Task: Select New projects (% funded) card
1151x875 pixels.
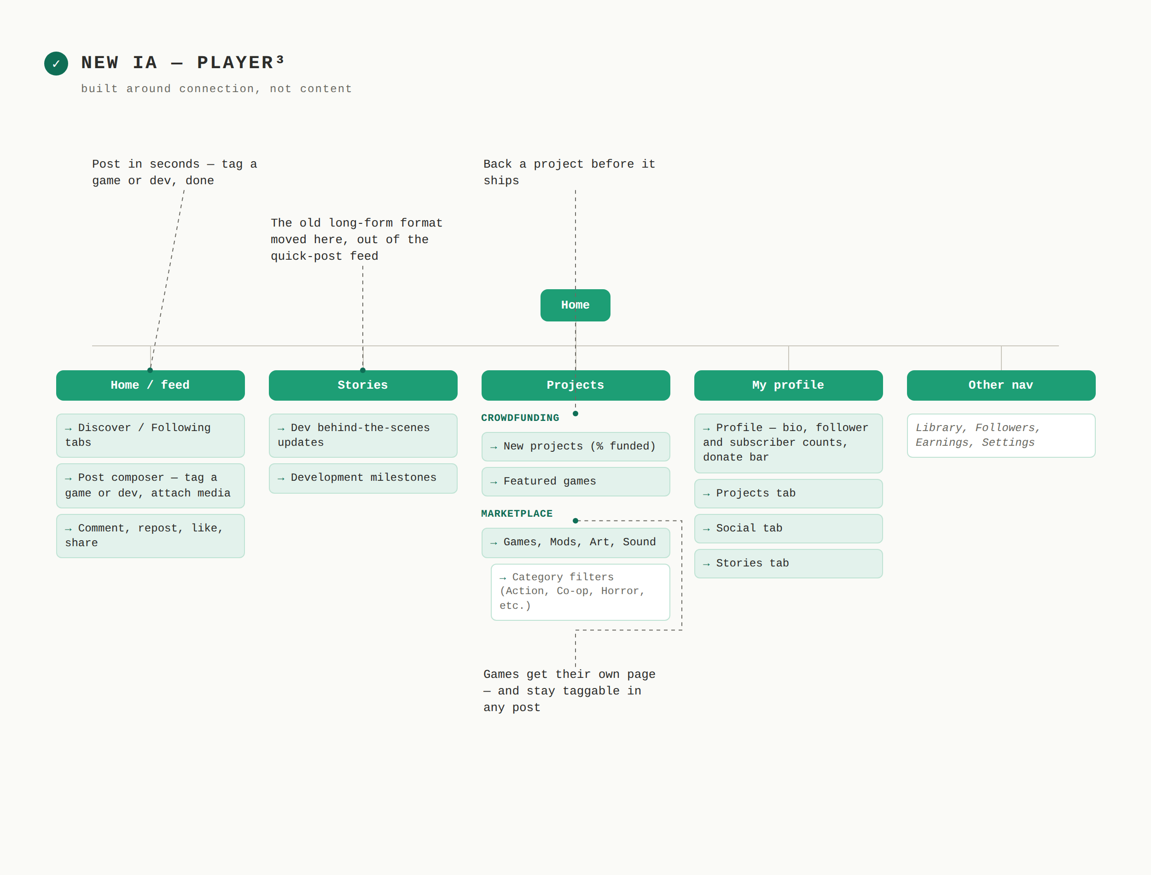Action: click(x=576, y=446)
